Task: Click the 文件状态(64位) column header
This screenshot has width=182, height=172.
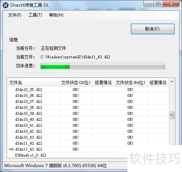Action: pyautogui.click(x=131, y=83)
